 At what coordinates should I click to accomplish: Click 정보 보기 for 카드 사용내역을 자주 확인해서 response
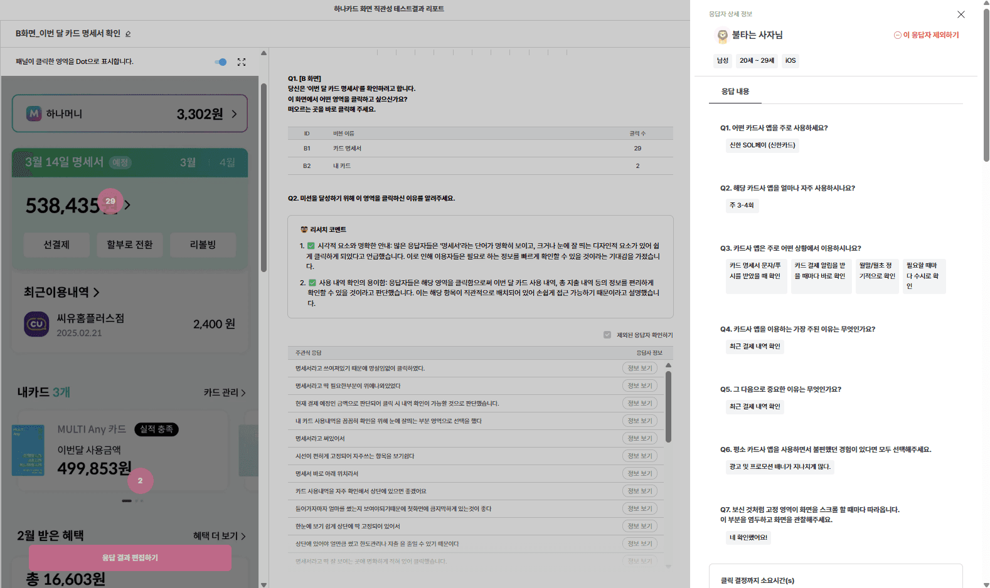[640, 491]
